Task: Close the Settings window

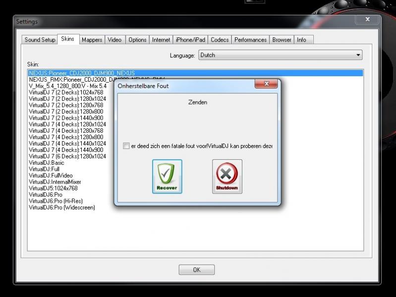Action: tap(368, 19)
